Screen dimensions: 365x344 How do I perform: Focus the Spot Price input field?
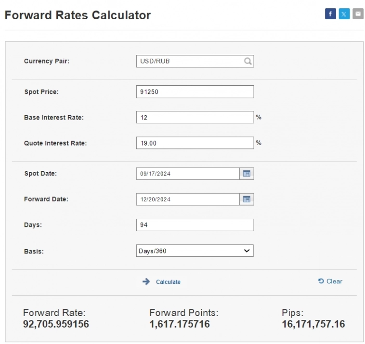point(195,92)
